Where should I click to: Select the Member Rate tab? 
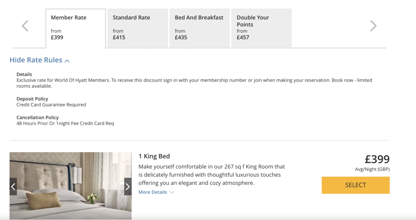[76, 28]
